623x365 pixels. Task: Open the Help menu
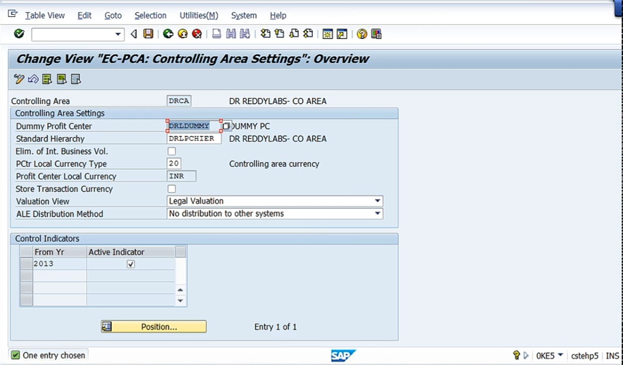pos(278,16)
